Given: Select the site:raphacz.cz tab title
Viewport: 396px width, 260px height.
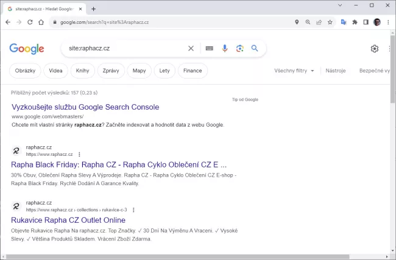Looking at the screenshot, I should pos(44,9).
